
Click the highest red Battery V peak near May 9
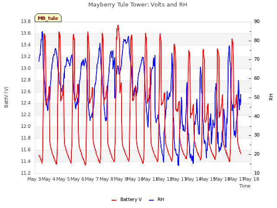pyautogui.click(x=118, y=25)
